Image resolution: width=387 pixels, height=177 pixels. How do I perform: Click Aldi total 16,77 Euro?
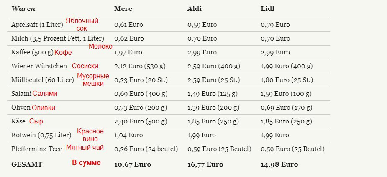205,164
